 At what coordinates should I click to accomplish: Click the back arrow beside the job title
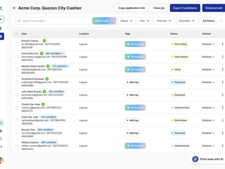tap(14, 8)
